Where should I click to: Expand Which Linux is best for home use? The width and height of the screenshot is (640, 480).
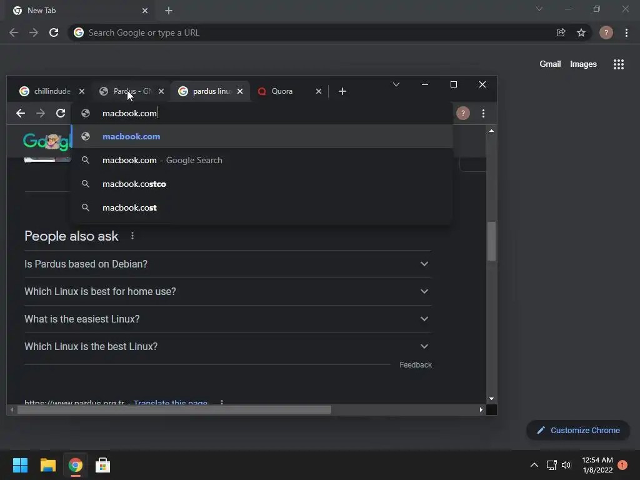[x=227, y=291]
